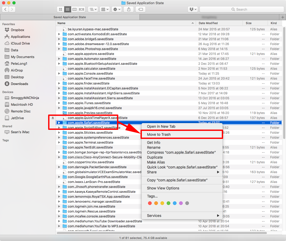Select Remote Disc in sidebar
This screenshot has width=286, height=241.
click(x=20, y=111)
